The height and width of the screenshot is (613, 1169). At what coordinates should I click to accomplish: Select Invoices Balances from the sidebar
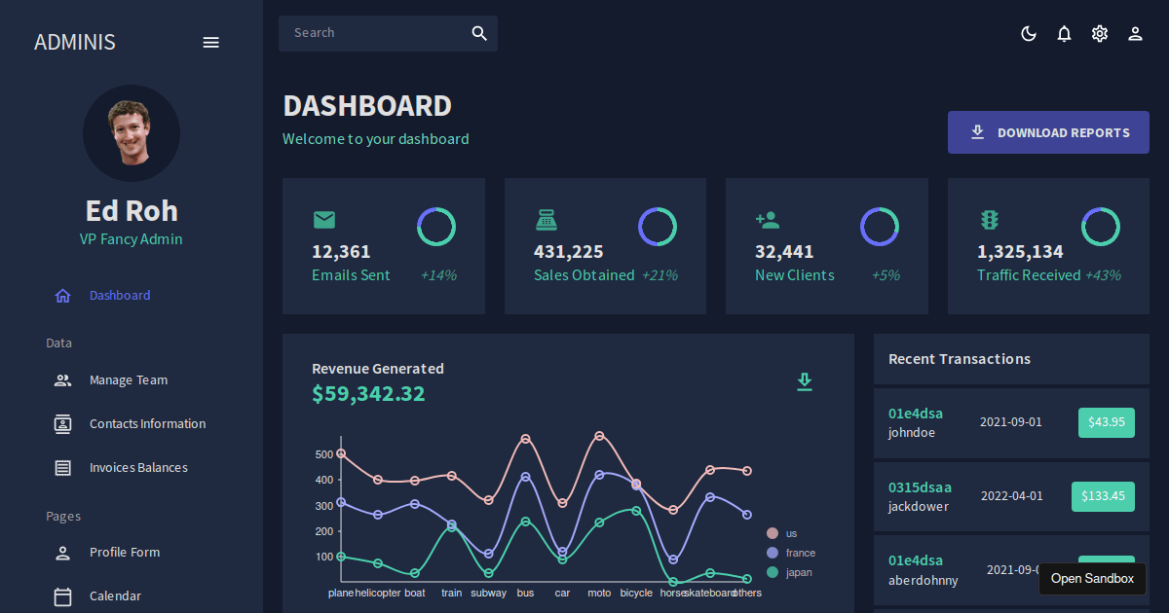point(138,467)
